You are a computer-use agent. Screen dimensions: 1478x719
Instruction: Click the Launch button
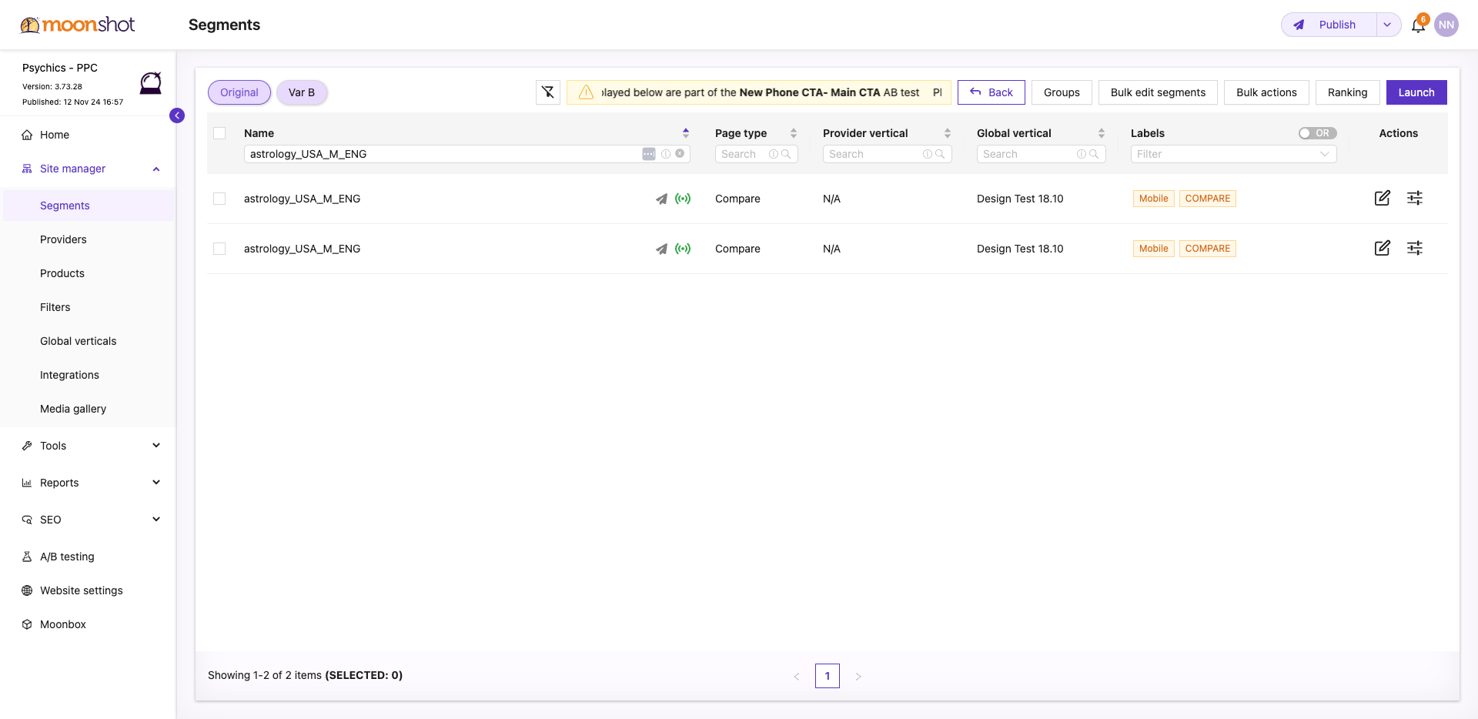1416,92
